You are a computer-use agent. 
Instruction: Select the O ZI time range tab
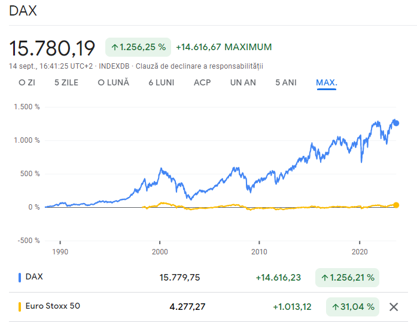tap(26, 82)
